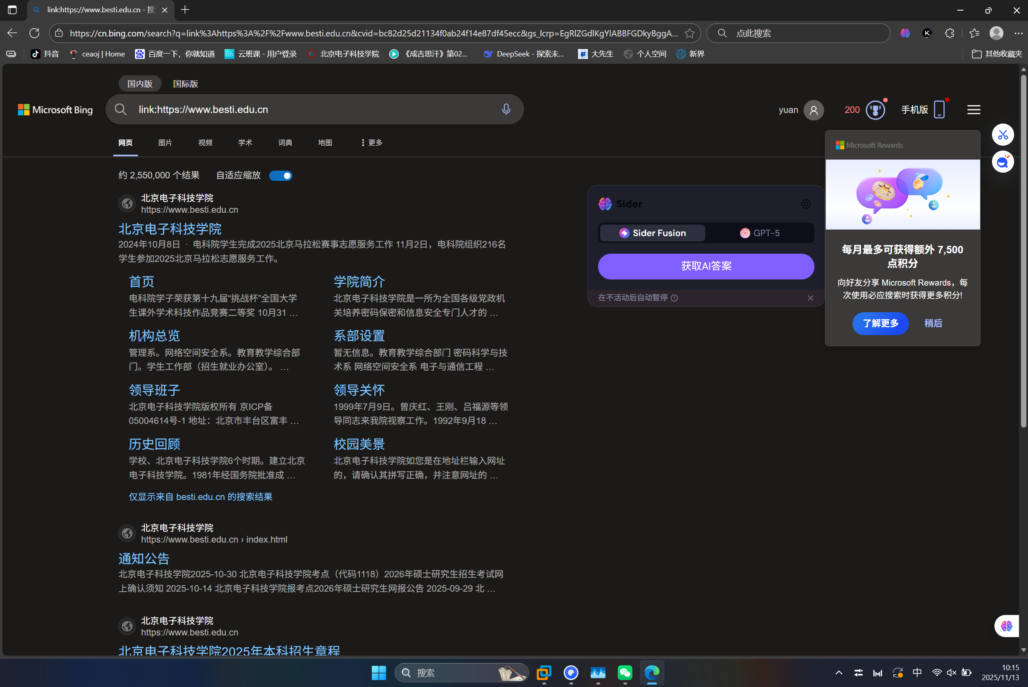
Task: Unmute audio from the system tray speaker
Action: coord(952,673)
